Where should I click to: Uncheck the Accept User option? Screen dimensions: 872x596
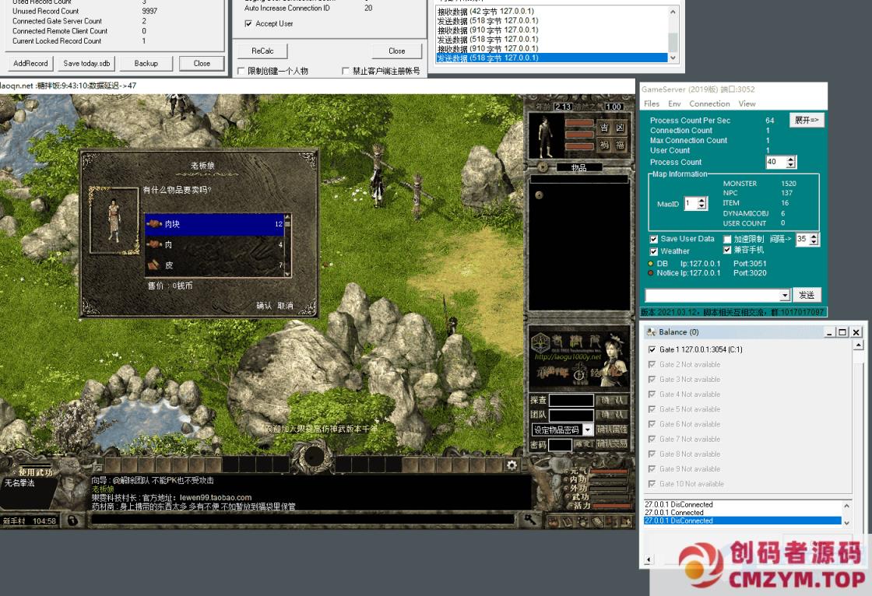248,24
